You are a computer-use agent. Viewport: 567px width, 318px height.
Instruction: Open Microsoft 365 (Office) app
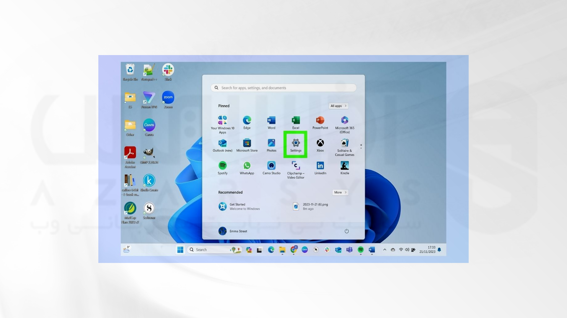coord(345,125)
